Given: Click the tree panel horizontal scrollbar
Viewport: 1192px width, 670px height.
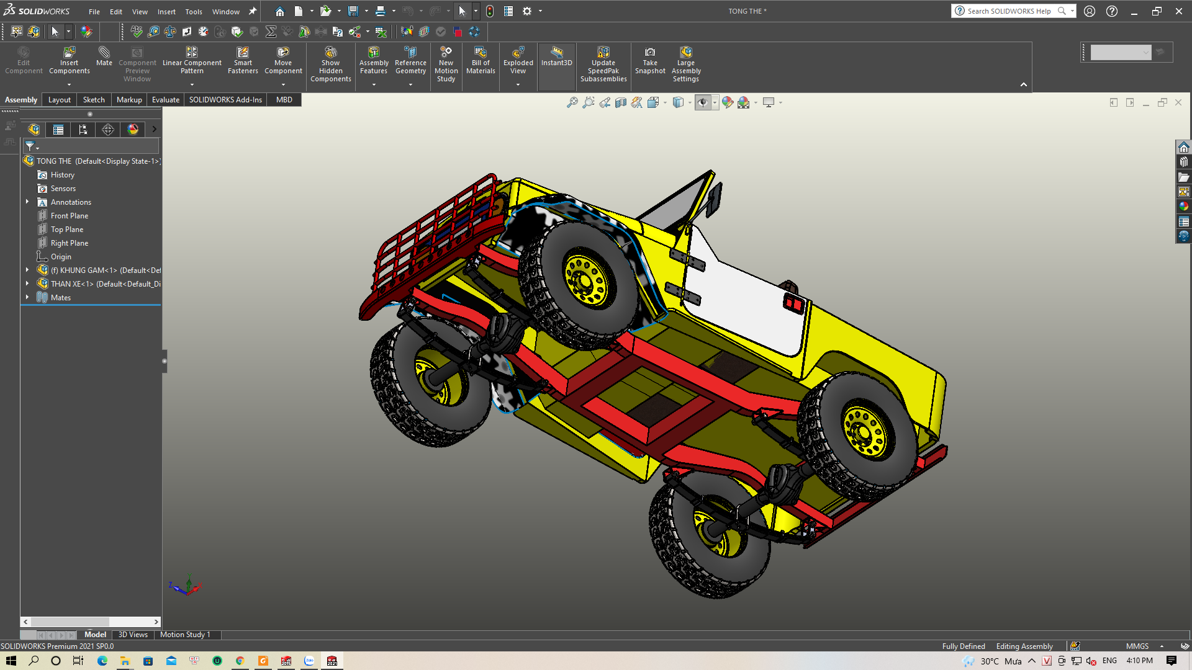Looking at the screenshot, I should click(x=91, y=622).
